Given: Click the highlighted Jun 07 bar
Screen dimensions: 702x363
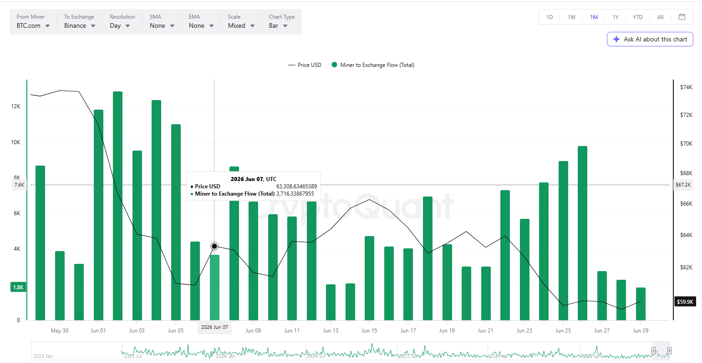Looking at the screenshot, I should (214, 287).
